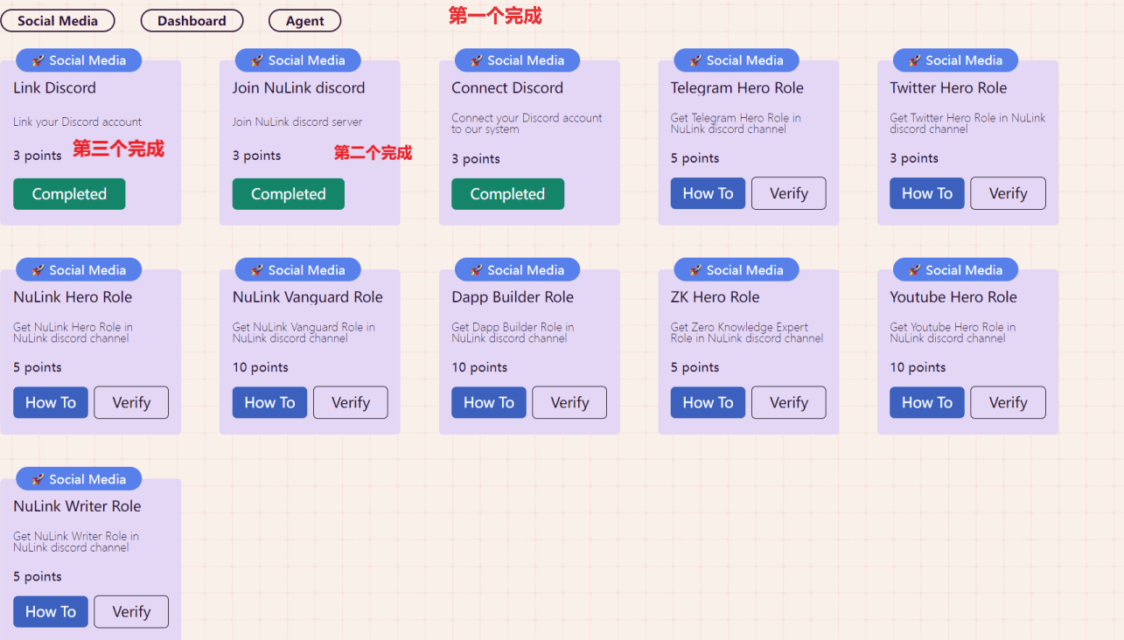Image resolution: width=1124 pixels, height=640 pixels.
Task: Open How To for Telegram Hero Role
Action: [708, 193]
